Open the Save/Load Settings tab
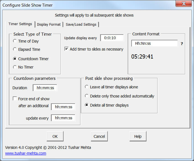Viewport: 194px width, 161px height. coord(81,24)
